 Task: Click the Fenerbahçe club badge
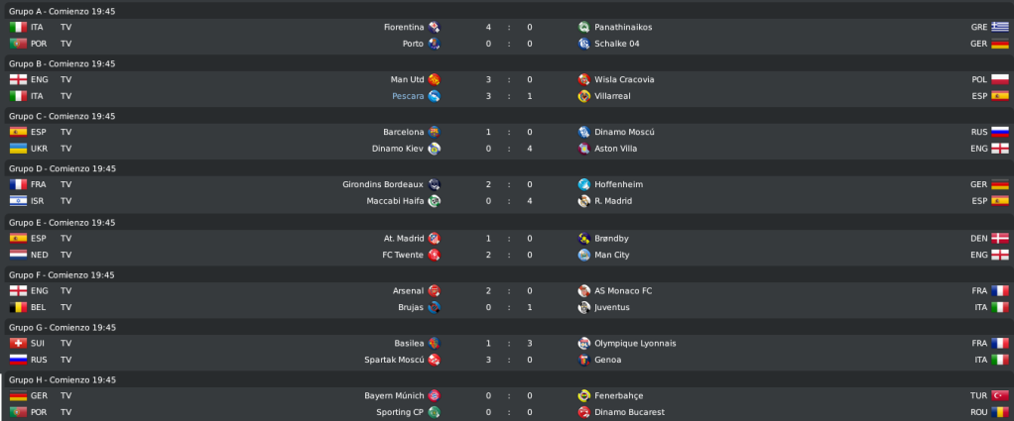[584, 395]
